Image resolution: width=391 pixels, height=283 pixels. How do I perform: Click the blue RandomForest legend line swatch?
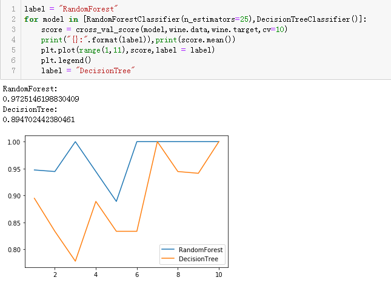[x=169, y=249]
